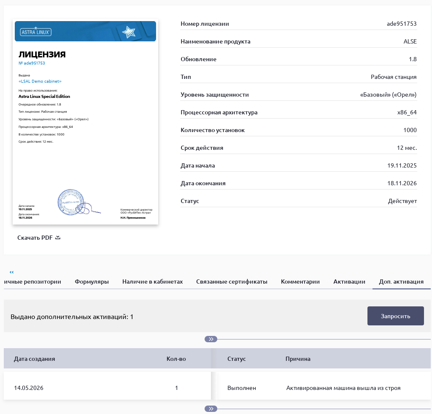Viewport: 432px width, 414px height.
Task: Click the license document preview thumbnail
Action: pos(85,122)
